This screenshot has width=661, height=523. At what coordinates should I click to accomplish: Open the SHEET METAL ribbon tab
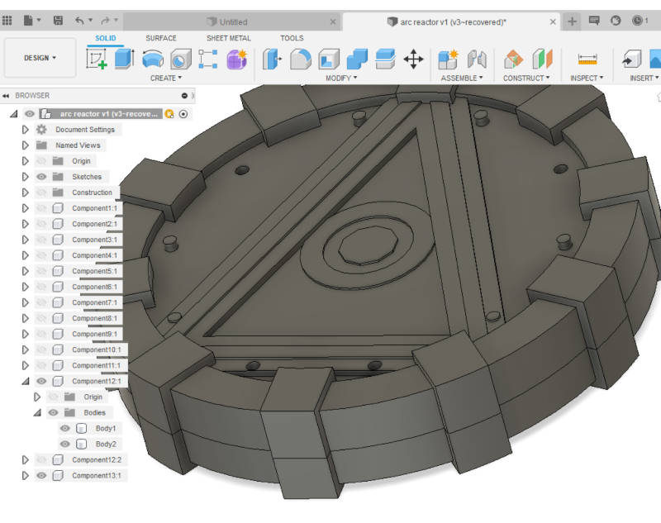pyautogui.click(x=229, y=38)
